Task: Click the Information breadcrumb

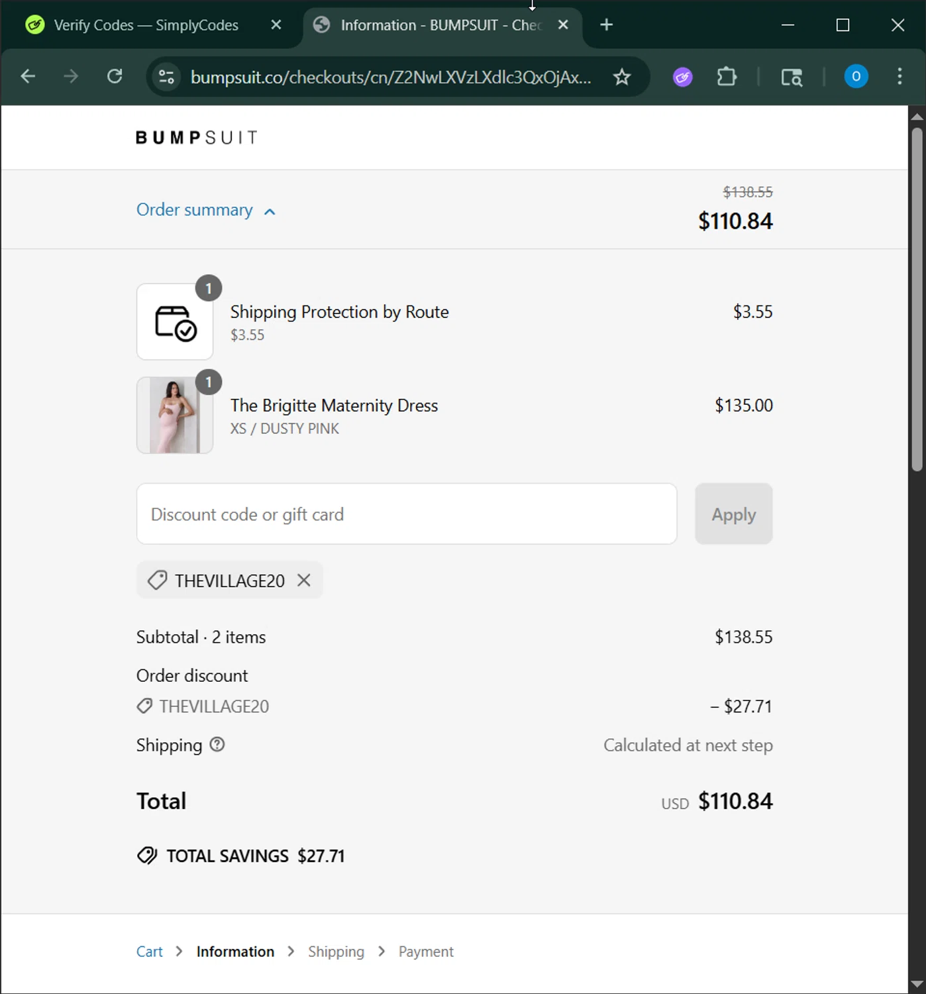Action: 235,952
